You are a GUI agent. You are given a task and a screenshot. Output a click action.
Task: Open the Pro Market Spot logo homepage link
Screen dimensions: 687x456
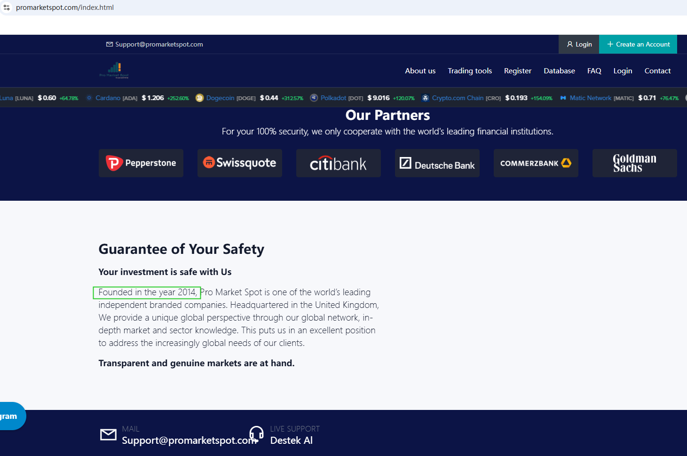click(x=114, y=71)
